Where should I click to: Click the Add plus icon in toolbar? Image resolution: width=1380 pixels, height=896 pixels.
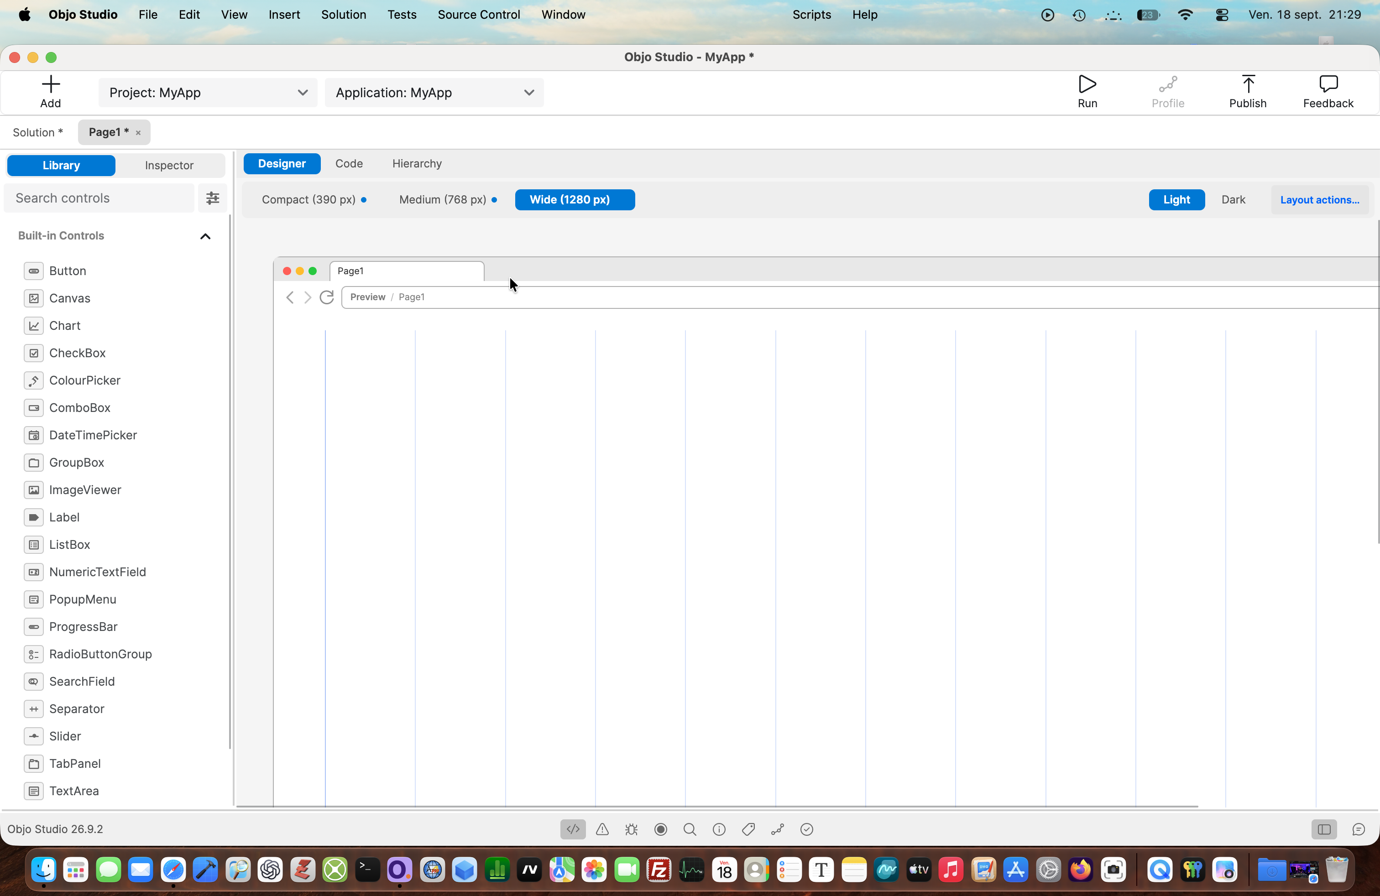pyautogui.click(x=51, y=84)
